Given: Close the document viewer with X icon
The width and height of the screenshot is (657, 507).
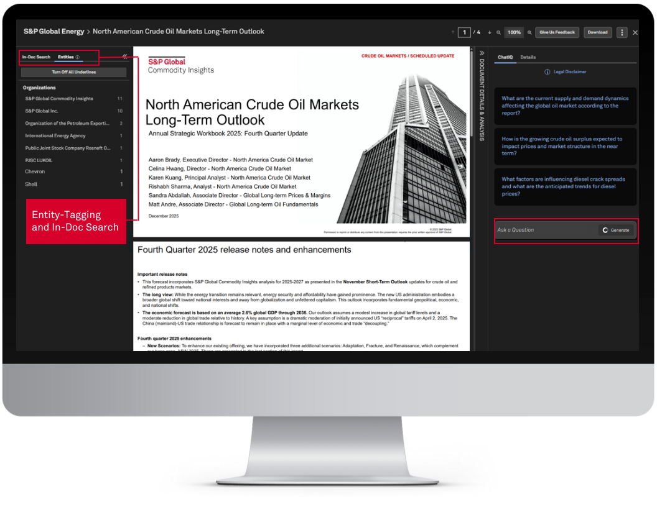Looking at the screenshot, I should click(635, 32).
